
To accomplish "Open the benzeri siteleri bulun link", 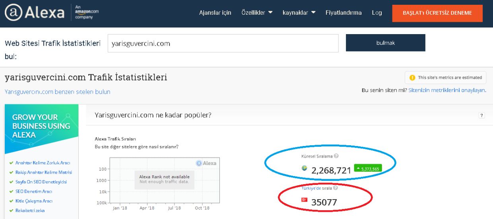I will coord(58,92).
